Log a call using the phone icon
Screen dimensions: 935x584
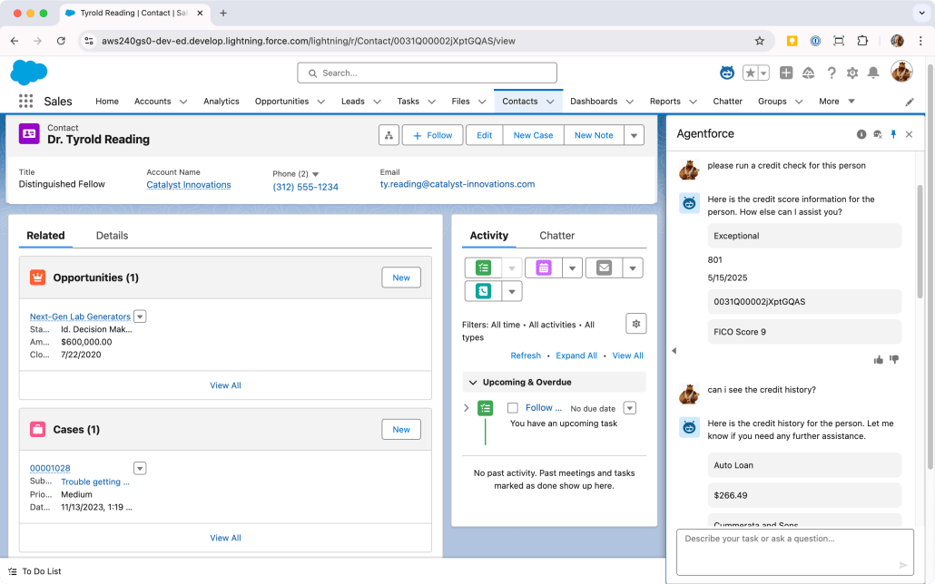(485, 290)
